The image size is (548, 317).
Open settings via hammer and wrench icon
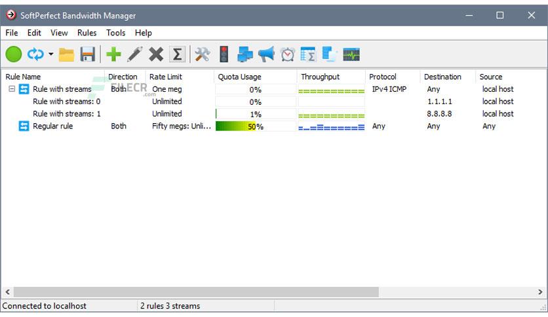(x=203, y=54)
